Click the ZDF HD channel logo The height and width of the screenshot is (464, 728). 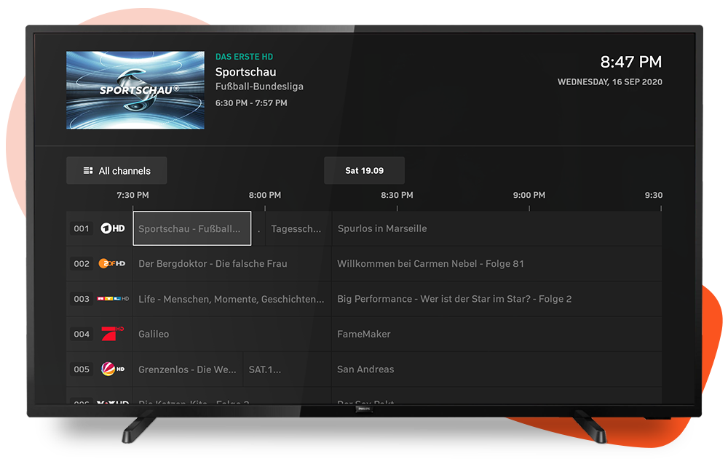pos(112,263)
